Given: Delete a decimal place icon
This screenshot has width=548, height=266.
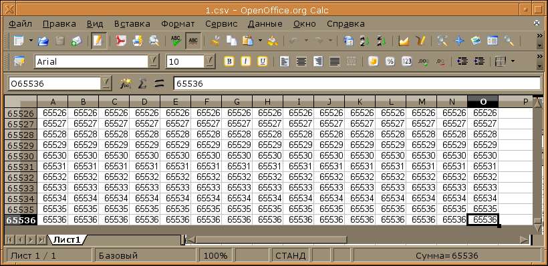Looking at the screenshot, I should (440, 62).
